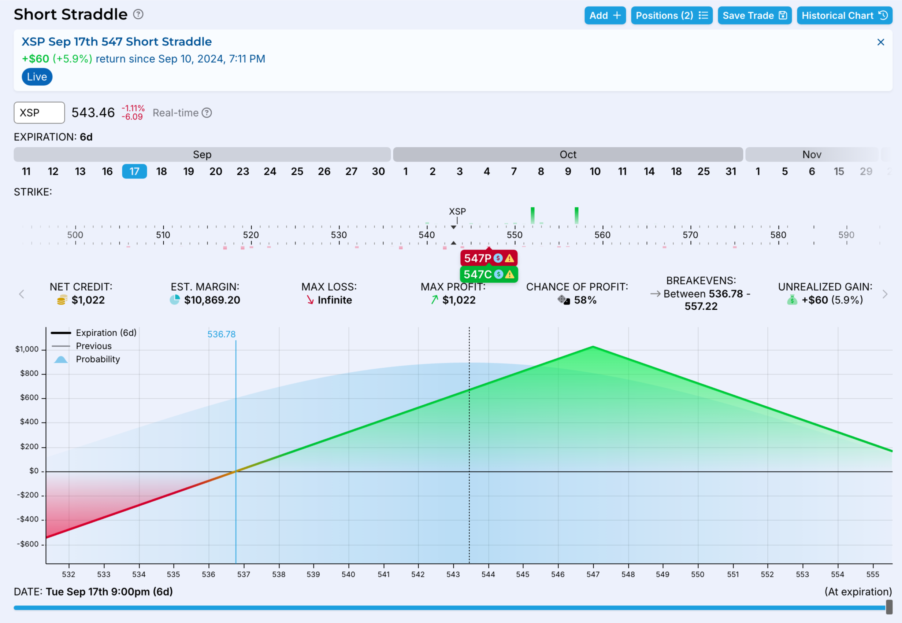Click the Live badge
The width and height of the screenshot is (902, 623).
click(x=37, y=77)
